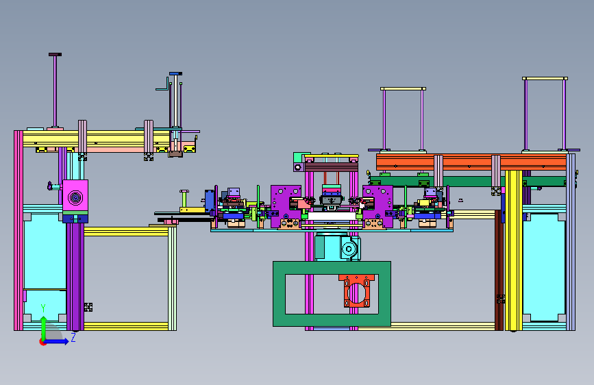594x385 pixels.
Task: Select the white plate at table center
Action: pos(332,216)
